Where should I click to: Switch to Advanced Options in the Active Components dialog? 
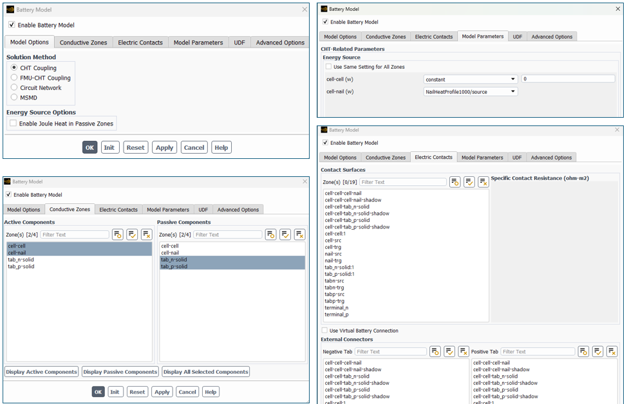(x=238, y=209)
